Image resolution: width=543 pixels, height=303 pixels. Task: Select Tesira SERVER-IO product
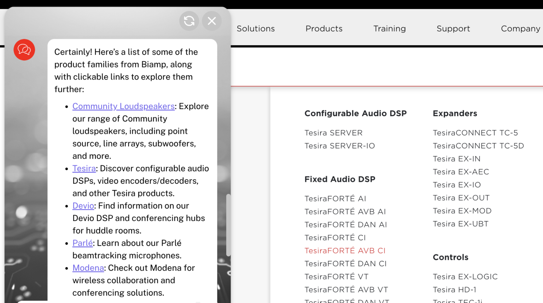339,146
